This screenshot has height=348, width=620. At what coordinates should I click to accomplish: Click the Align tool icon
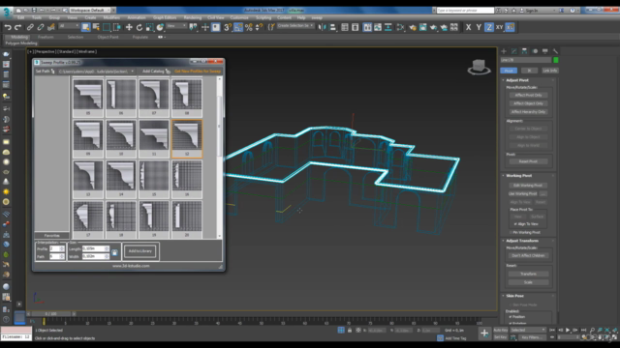tap(333, 27)
